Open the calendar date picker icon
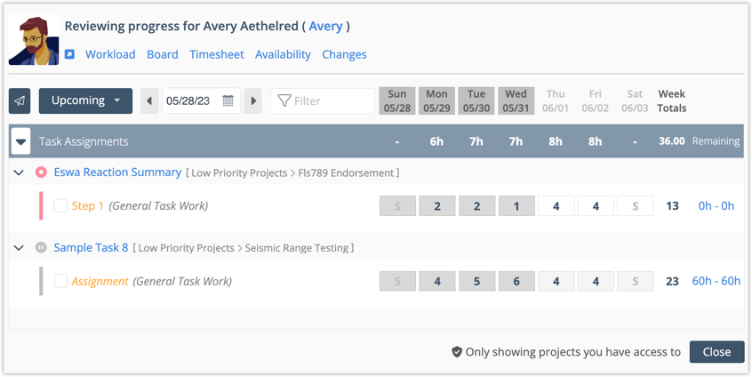The height and width of the screenshot is (377, 752). (x=228, y=100)
